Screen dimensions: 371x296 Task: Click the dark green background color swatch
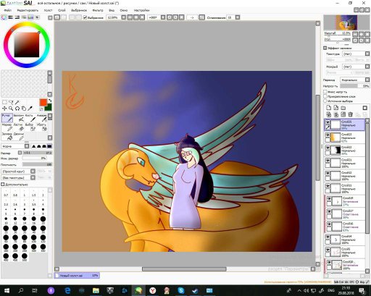tap(49, 108)
